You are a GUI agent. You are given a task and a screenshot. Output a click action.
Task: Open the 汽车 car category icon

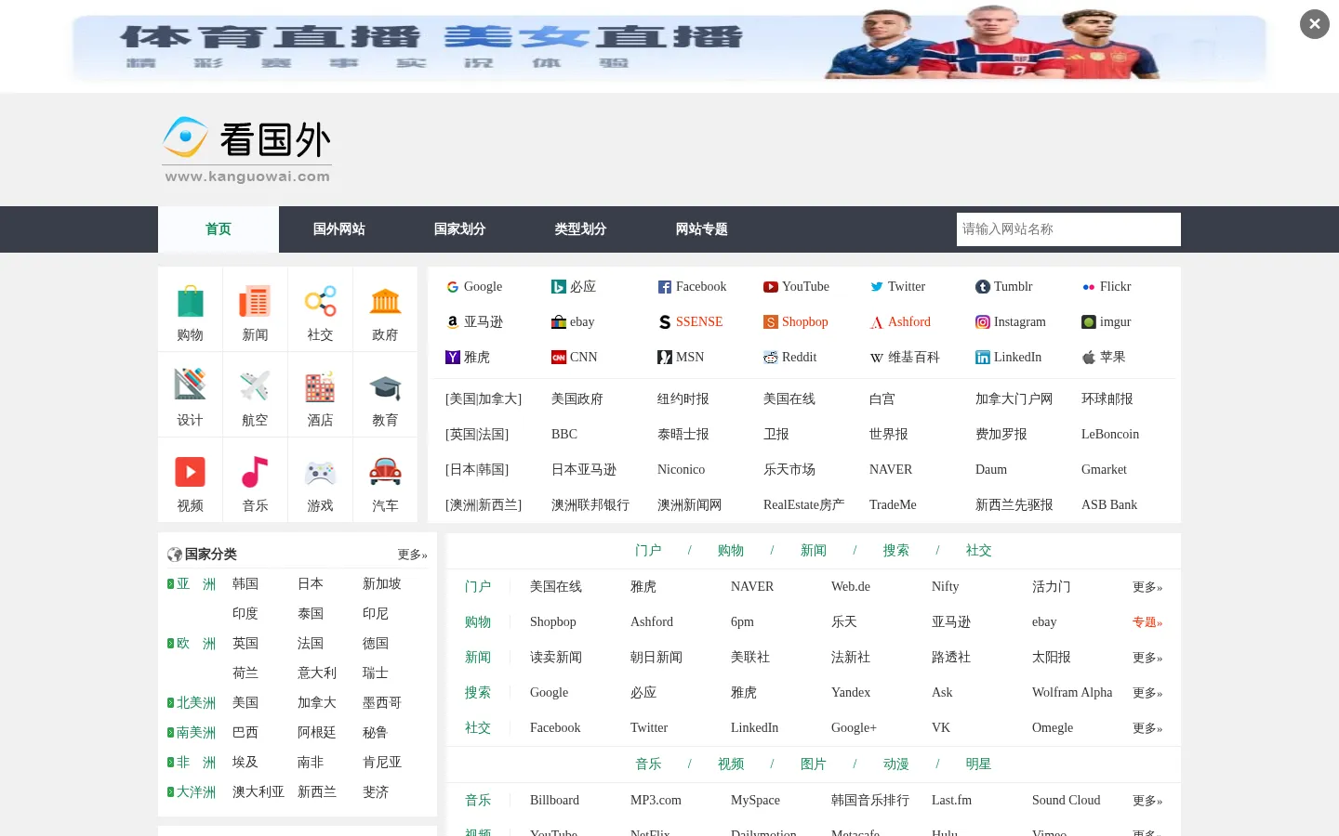(385, 472)
